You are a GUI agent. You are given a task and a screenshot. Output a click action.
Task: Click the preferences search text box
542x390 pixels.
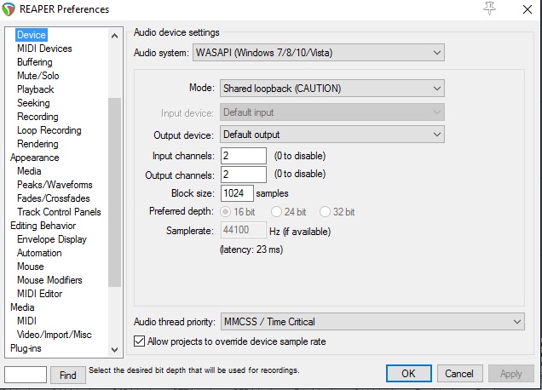[25, 375]
